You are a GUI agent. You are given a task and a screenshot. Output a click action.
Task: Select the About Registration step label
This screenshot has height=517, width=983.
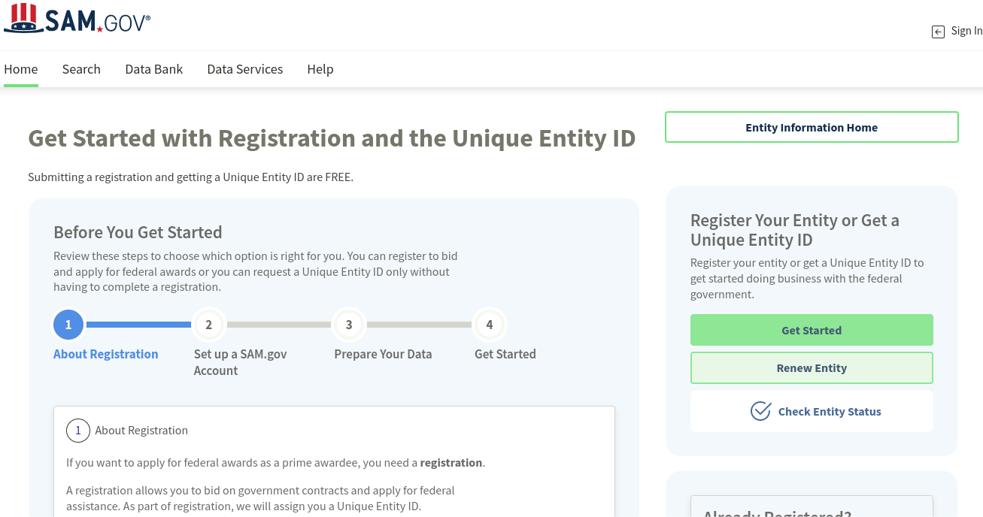(106, 354)
